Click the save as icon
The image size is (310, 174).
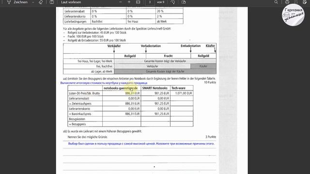tap(305, 2)
